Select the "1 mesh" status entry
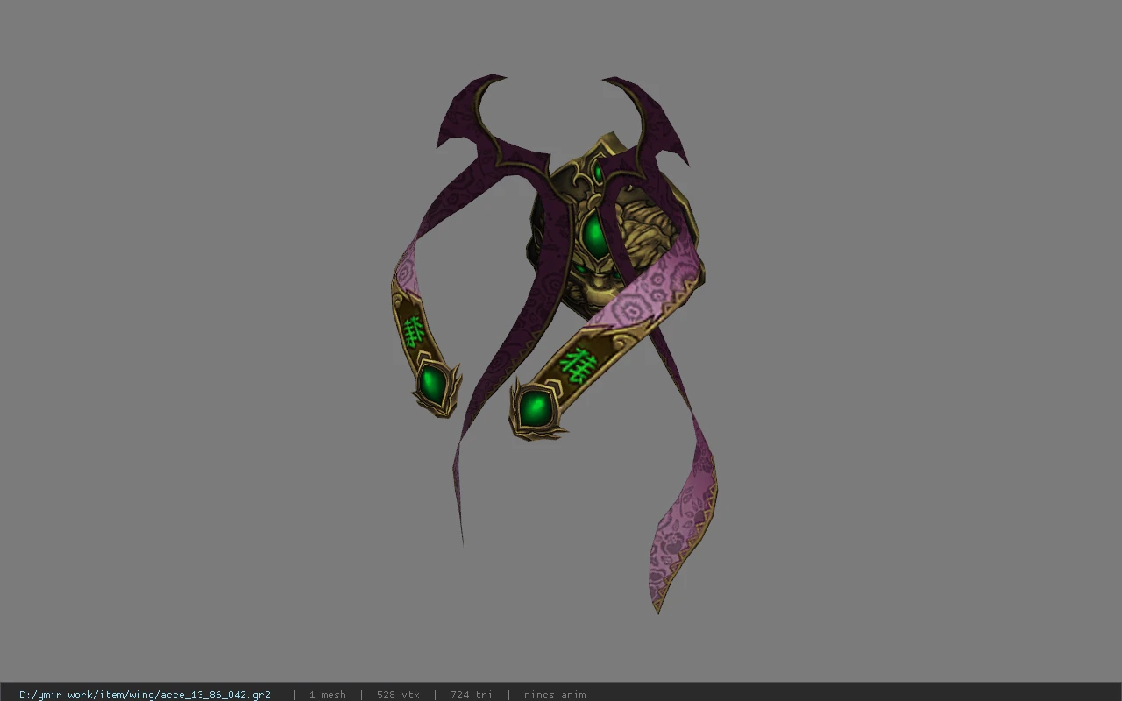This screenshot has width=1122, height=701. pyautogui.click(x=327, y=695)
